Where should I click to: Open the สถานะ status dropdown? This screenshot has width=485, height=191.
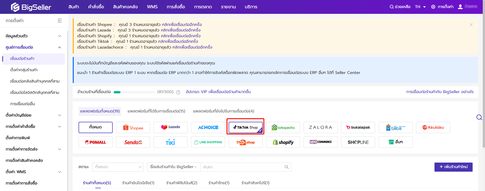pyautogui.click(x=118, y=167)
